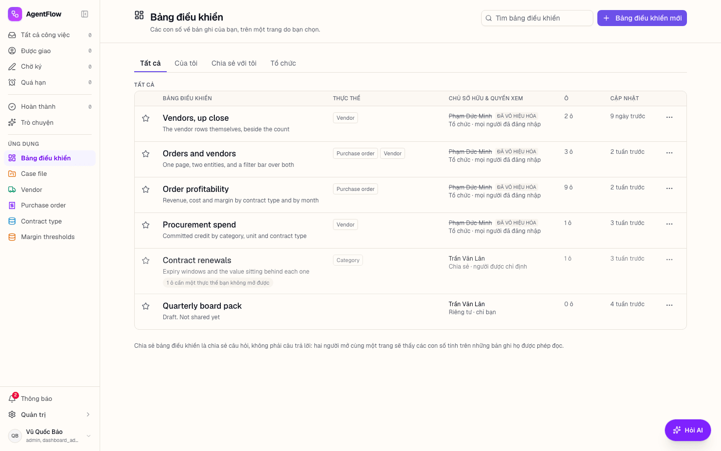Star the Vendors, up close dashboard
The width and height of the screenshot is (721, 451).
click(x=146, y=118)
